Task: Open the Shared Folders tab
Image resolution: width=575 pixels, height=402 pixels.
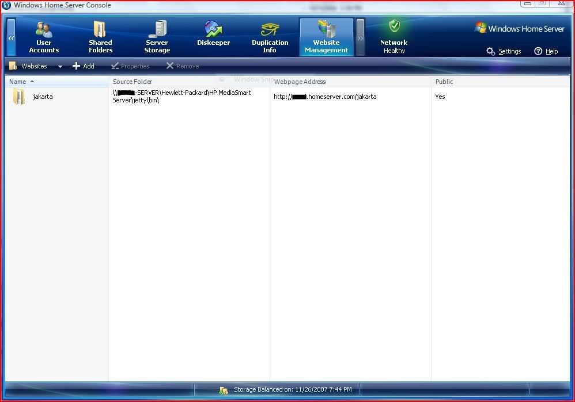Action: [100, 37]
